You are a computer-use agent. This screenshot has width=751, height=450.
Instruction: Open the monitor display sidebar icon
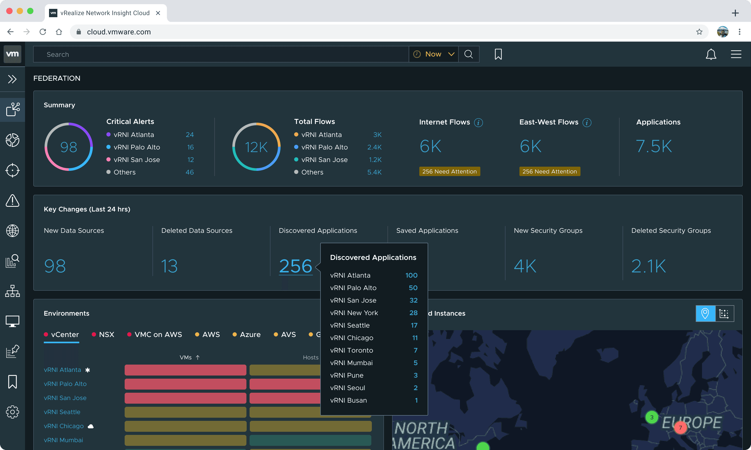13,321
